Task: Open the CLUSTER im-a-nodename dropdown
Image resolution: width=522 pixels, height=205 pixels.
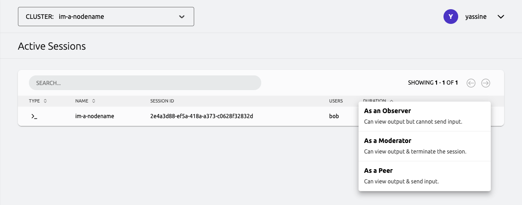Action: point(106,17)
